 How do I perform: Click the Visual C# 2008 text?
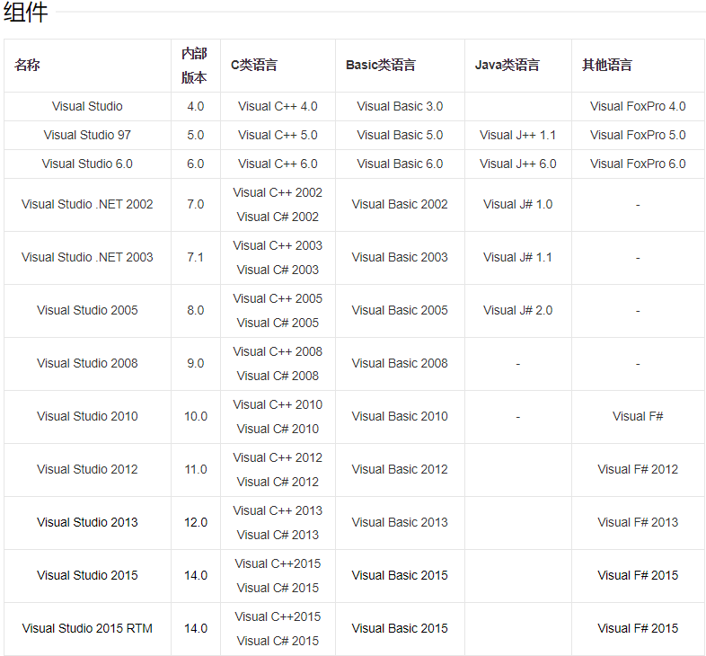(278, 376)
